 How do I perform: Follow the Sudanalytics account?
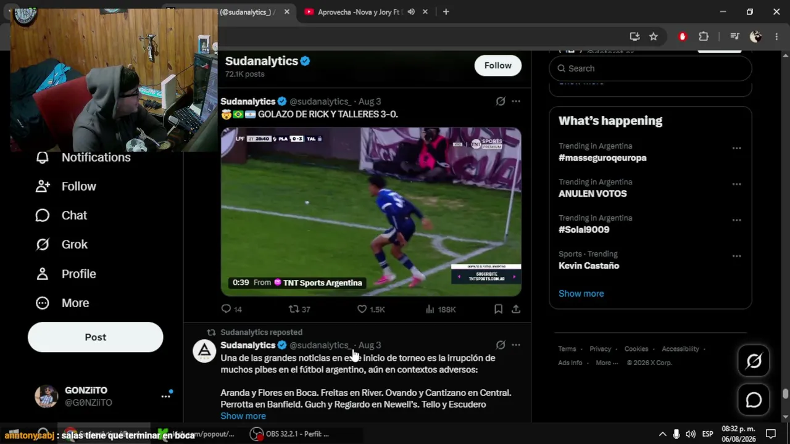pos(498,65)
